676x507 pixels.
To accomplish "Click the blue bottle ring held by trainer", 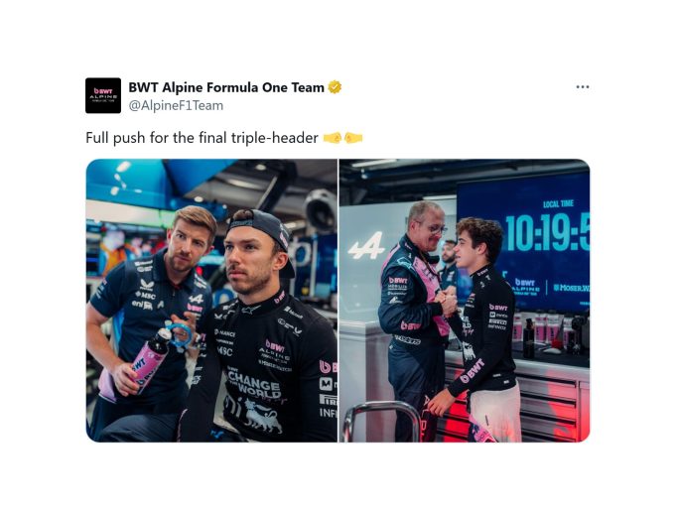I will (x=179, y=335).
